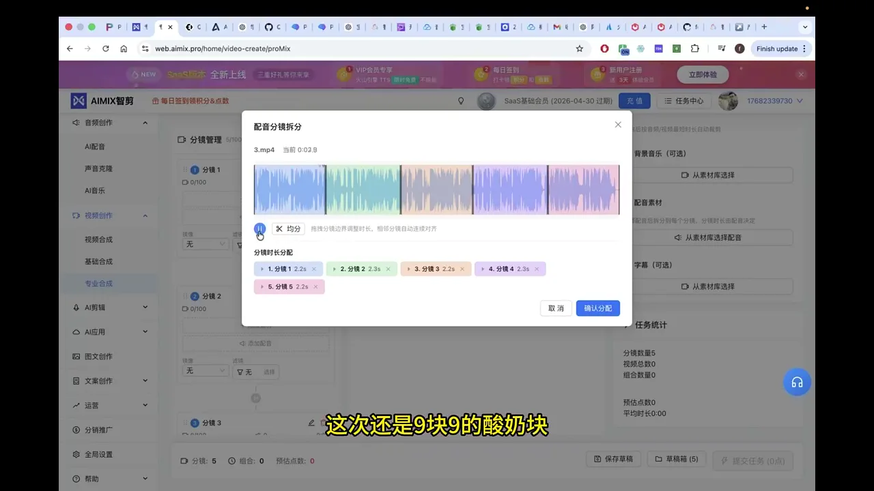This screenshot has height=491, width=874.
Task: Bookmark this page with star icon
Action: 580,49
